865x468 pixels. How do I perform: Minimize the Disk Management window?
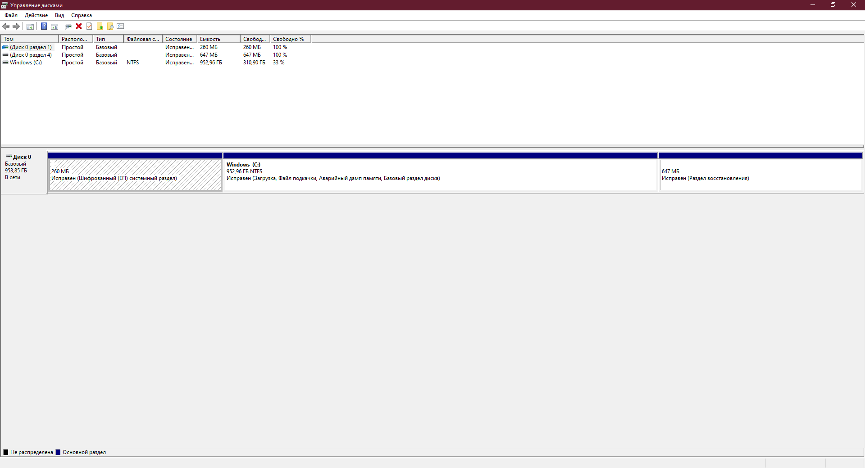click(813, 5)
